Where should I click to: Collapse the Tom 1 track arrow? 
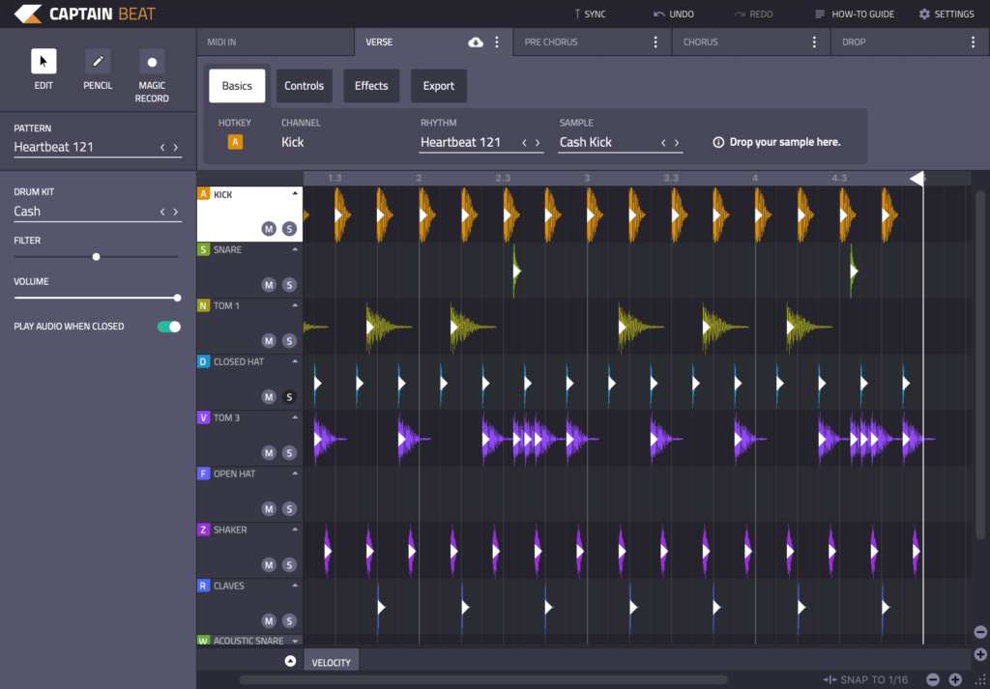295,305
